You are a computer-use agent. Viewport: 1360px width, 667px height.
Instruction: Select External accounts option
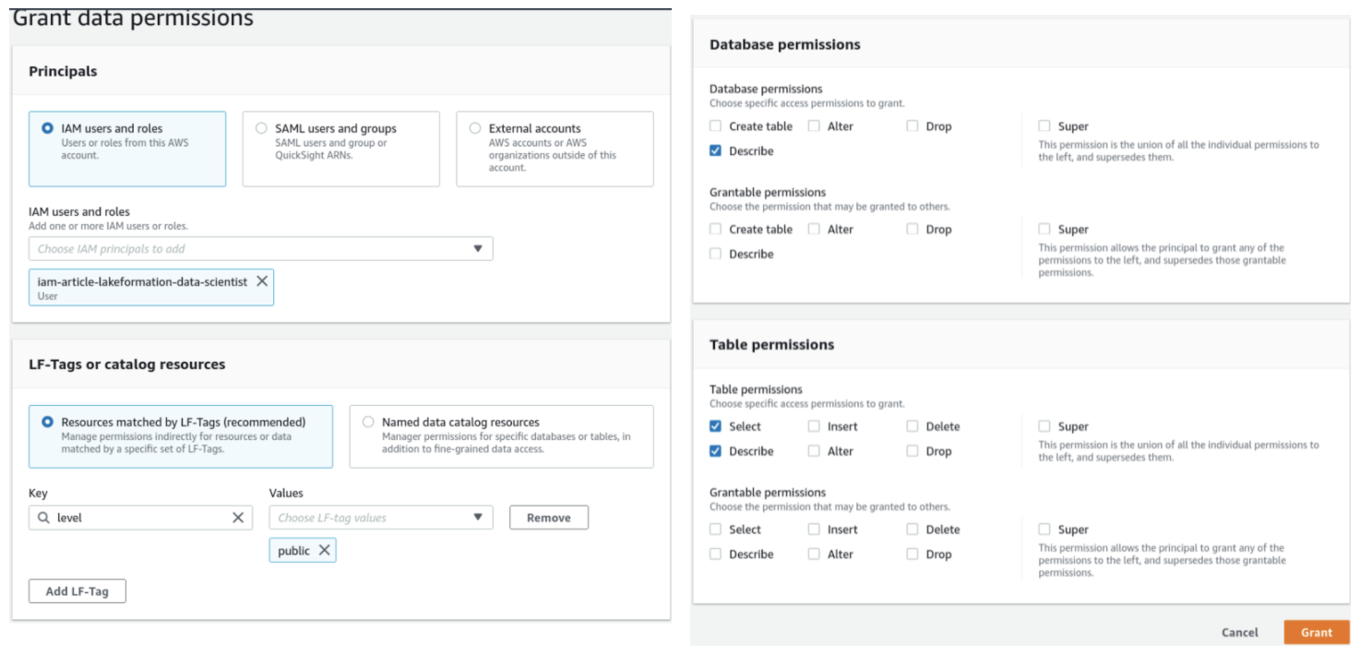(x=555, y=149)
